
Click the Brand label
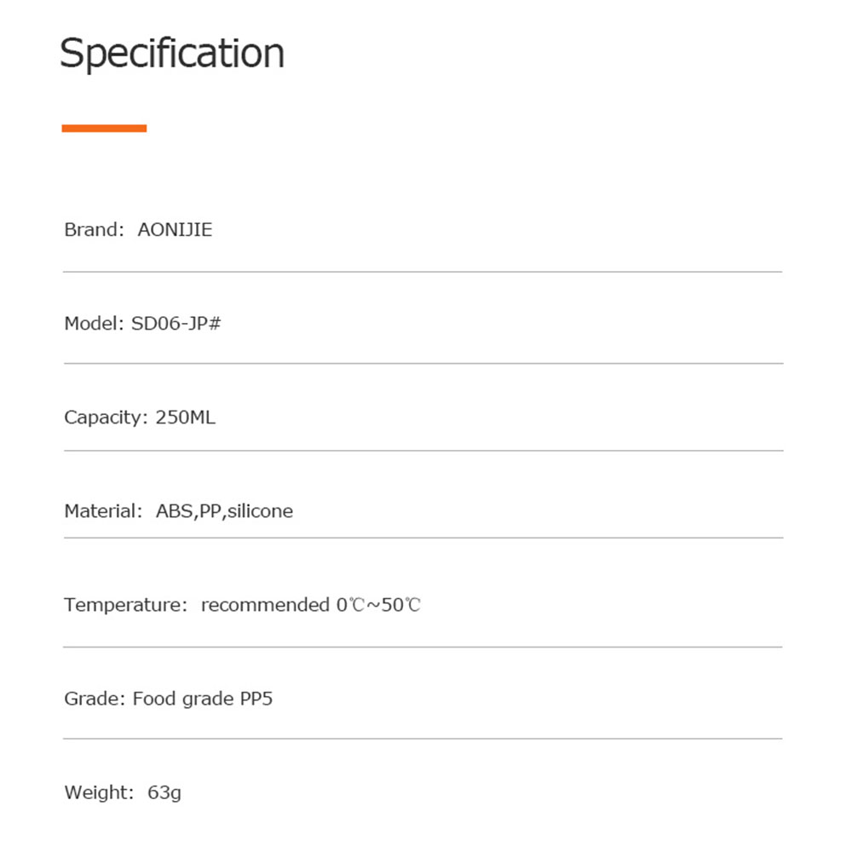(93, 230)
